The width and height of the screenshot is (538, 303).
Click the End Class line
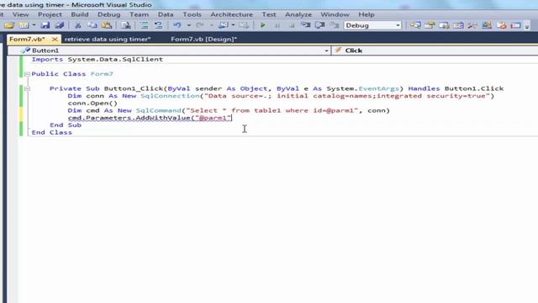(52, 132)
